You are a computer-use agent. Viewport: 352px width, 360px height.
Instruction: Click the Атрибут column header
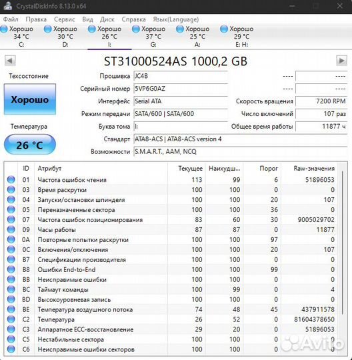101,169
